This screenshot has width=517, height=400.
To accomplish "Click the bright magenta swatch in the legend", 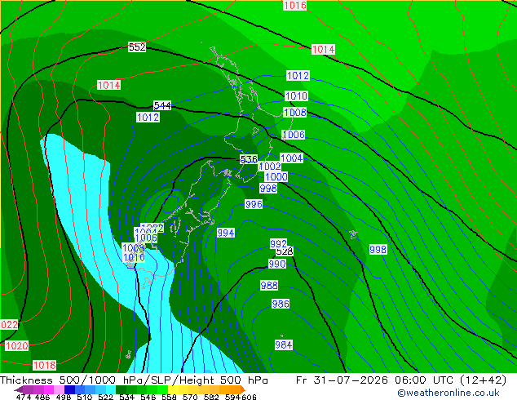I will [49, 389].
